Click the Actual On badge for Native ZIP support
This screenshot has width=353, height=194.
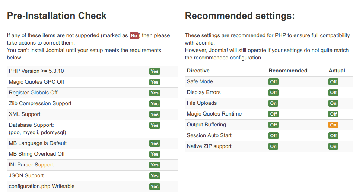[x=333, y=146]
